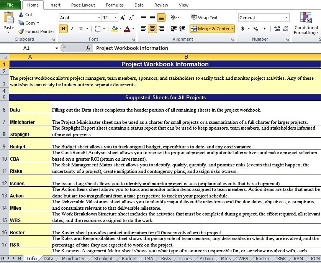Open the font size 12 dropdown
The width and height of the screenshot is (321, 263).
pyautogui.click(x=116, y=18)
